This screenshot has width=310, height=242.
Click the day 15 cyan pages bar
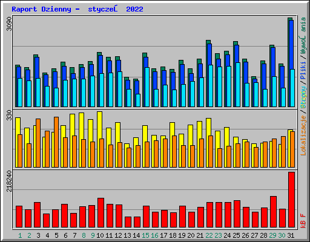[x=147, y=87]
